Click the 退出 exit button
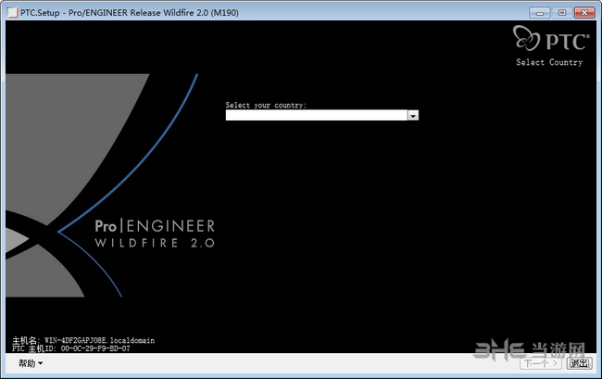The image size is (602, 379). (580, 363)
